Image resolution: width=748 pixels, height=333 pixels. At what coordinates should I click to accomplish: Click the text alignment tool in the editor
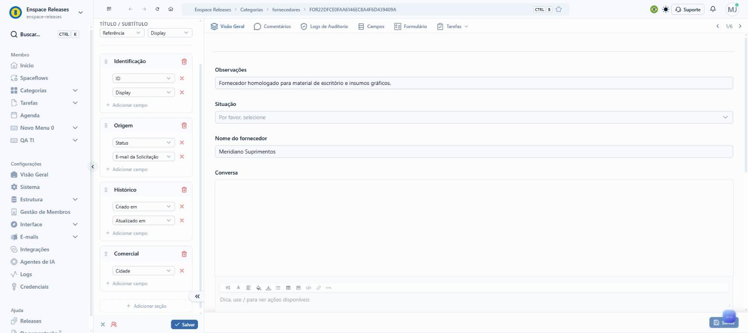[249, 288]
